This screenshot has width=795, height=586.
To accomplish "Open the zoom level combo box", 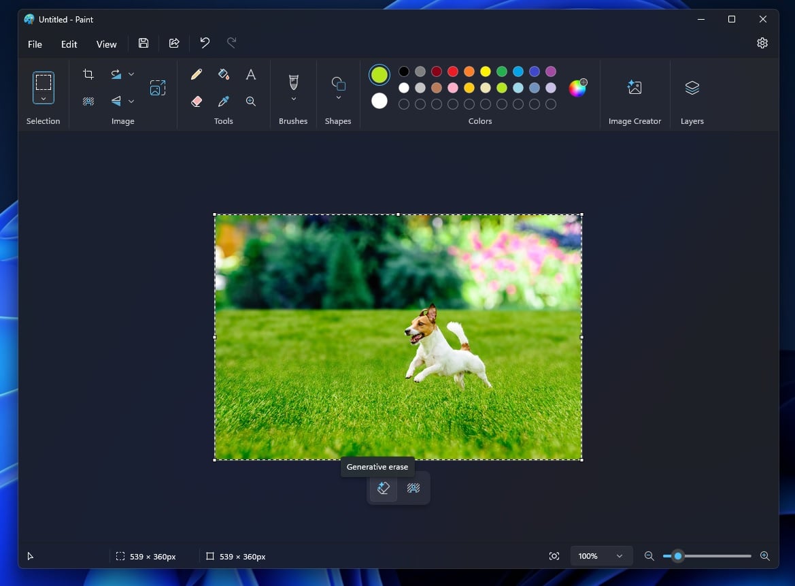I will click(601, 556).
